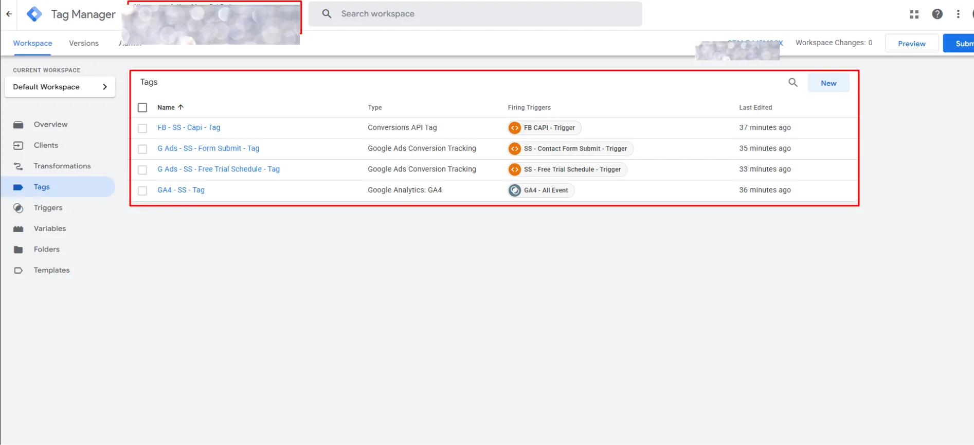Click the New tag button
The width and height of the screenshot is (974, 445).
click(828, 83)
